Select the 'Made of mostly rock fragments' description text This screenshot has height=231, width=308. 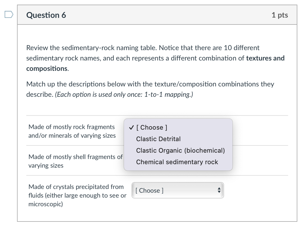click(x=72, y=131)
